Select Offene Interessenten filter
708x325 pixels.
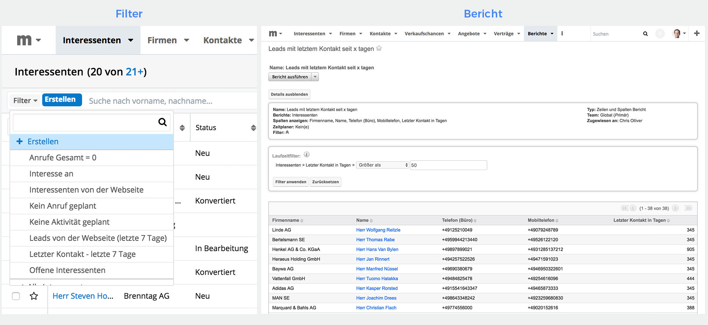[x=92, y=270]
